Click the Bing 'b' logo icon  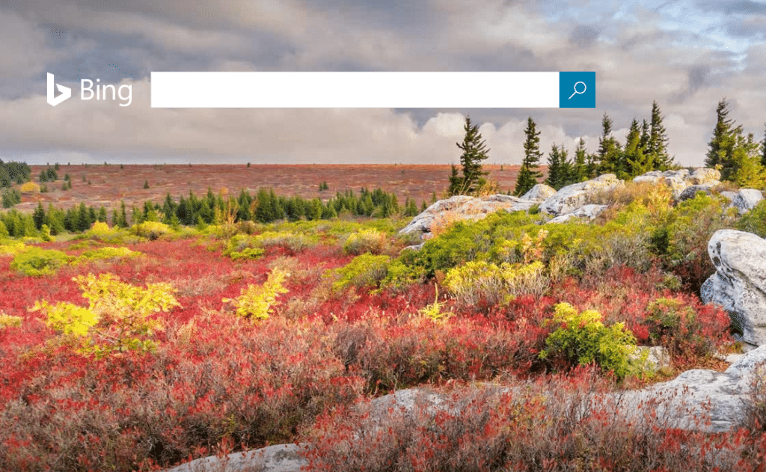coord(58,90)
